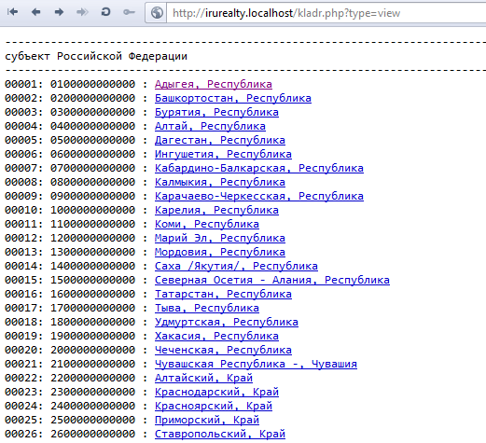Viewport: 486px width, 443px height.
Task: Open the Мордовия, Республика link
Action: coord(220,252)
